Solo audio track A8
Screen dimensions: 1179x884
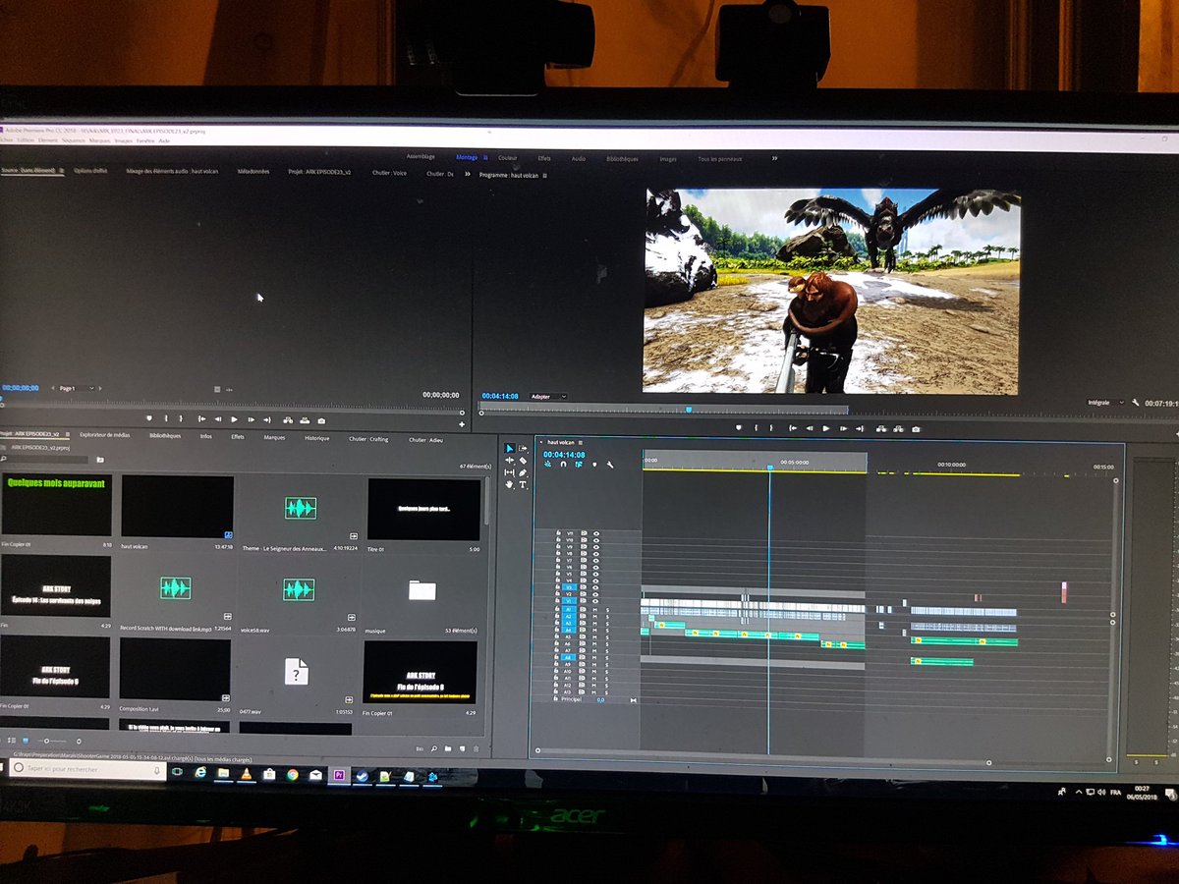point(607,657)
